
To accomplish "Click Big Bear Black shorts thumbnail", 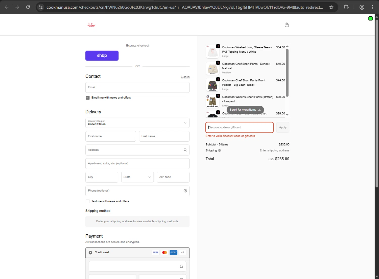I will [212, 85].
